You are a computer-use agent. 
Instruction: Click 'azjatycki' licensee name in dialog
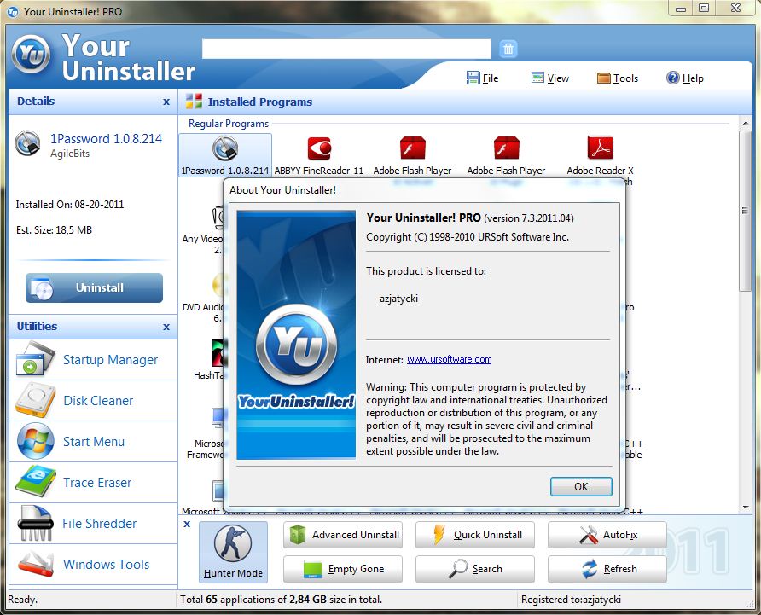click(x=398, y=299)
